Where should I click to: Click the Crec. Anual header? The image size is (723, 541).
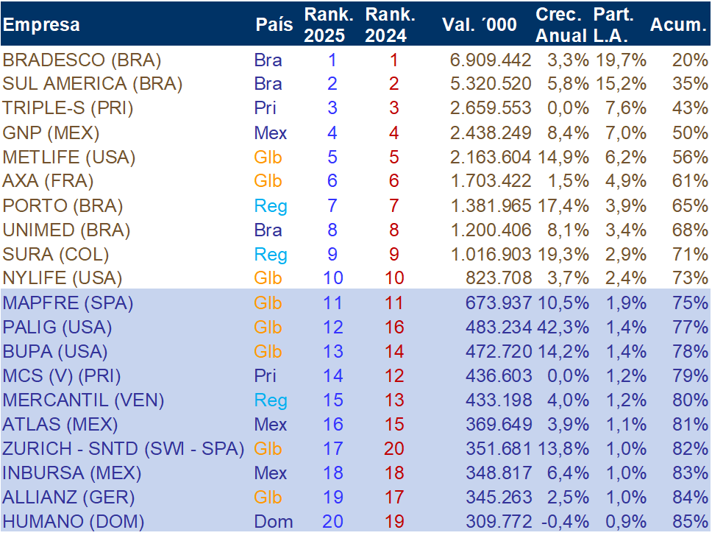(560, 25)
